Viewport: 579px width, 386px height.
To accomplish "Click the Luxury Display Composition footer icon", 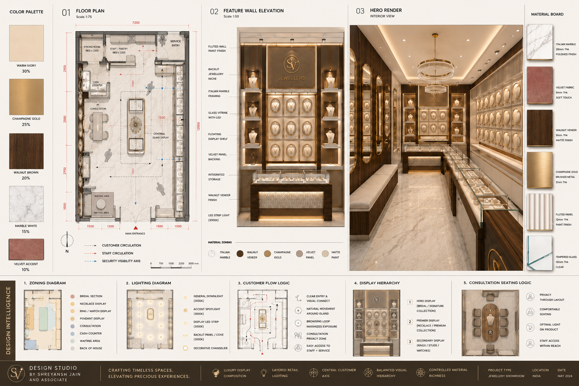I will click(216, 373).
